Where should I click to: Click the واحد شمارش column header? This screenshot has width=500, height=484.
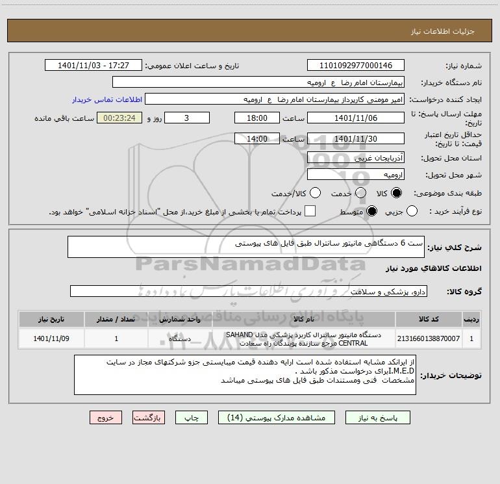coord(180,319)
